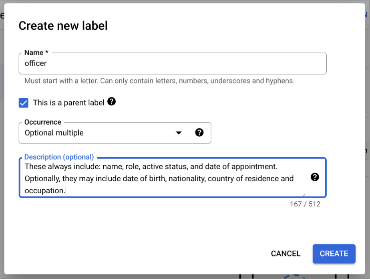Click the '167 / 512' character counter

(x=305, y=204)
